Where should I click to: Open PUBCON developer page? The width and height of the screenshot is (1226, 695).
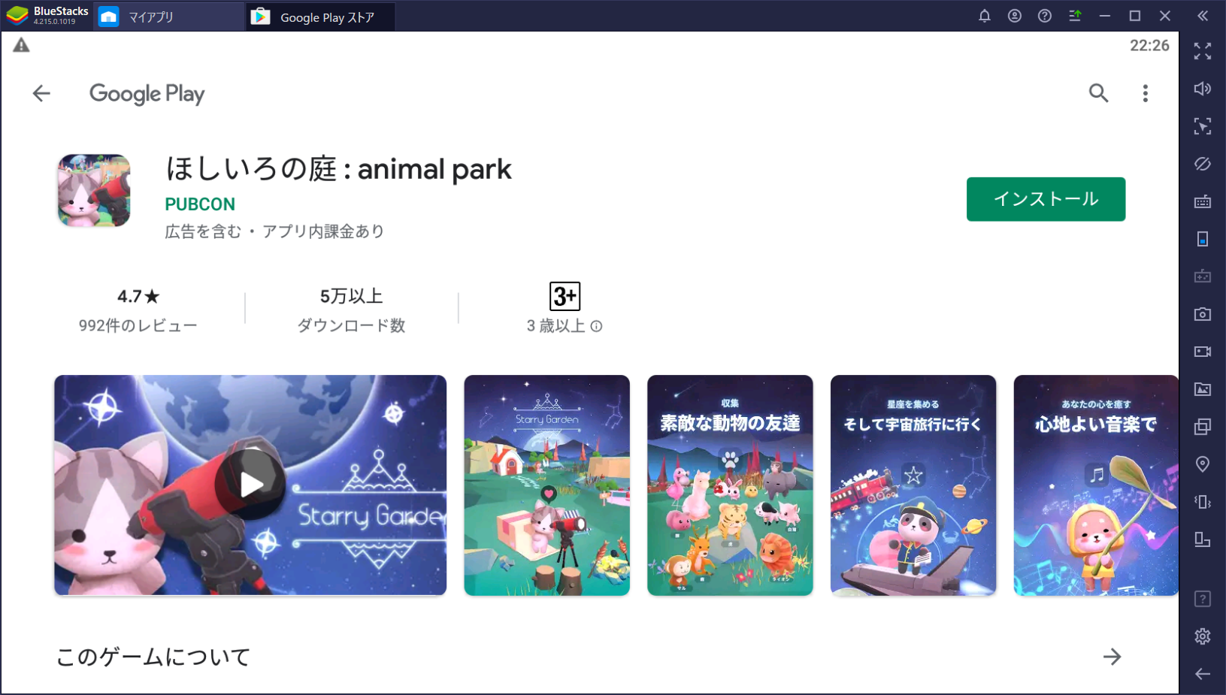pyautogui.click(x=200, y=204)
